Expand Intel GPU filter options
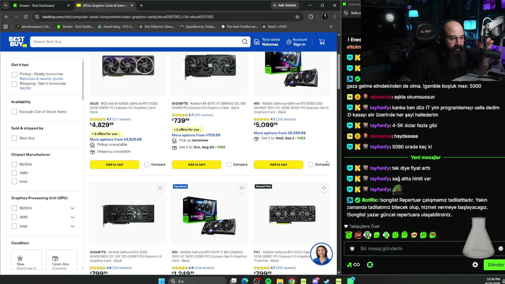 (72, 226)
